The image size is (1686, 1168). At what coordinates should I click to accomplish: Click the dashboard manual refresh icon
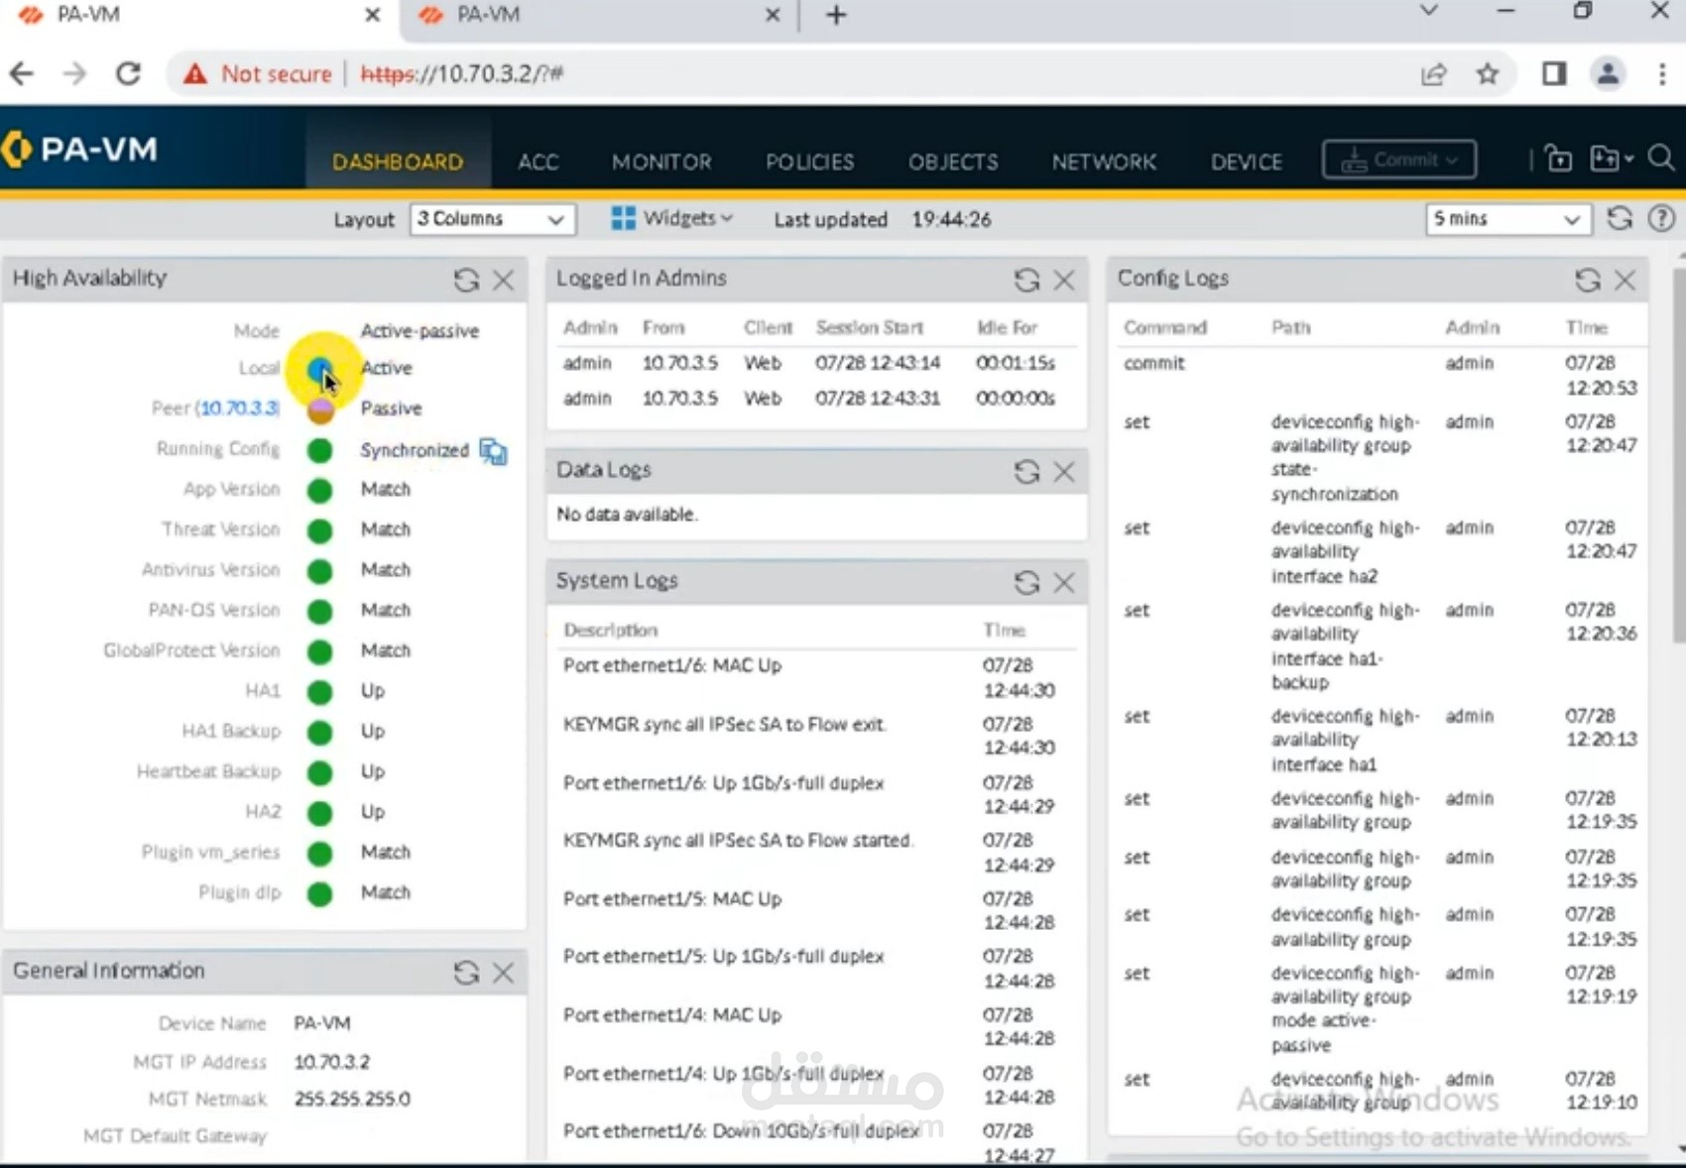click(1620, 218)
